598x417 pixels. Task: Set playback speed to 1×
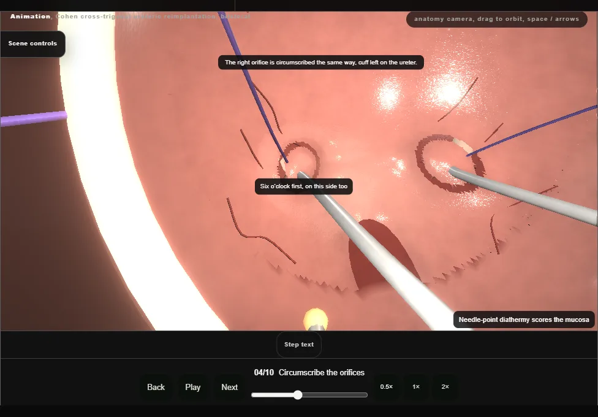[416, 387]
